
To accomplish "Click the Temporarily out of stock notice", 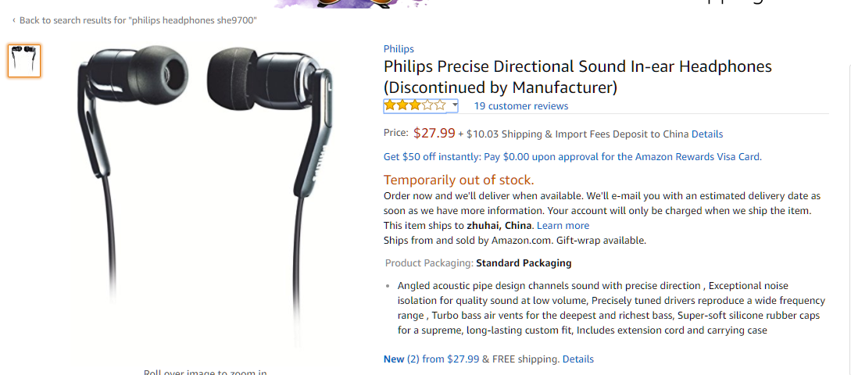I will 459,180.
